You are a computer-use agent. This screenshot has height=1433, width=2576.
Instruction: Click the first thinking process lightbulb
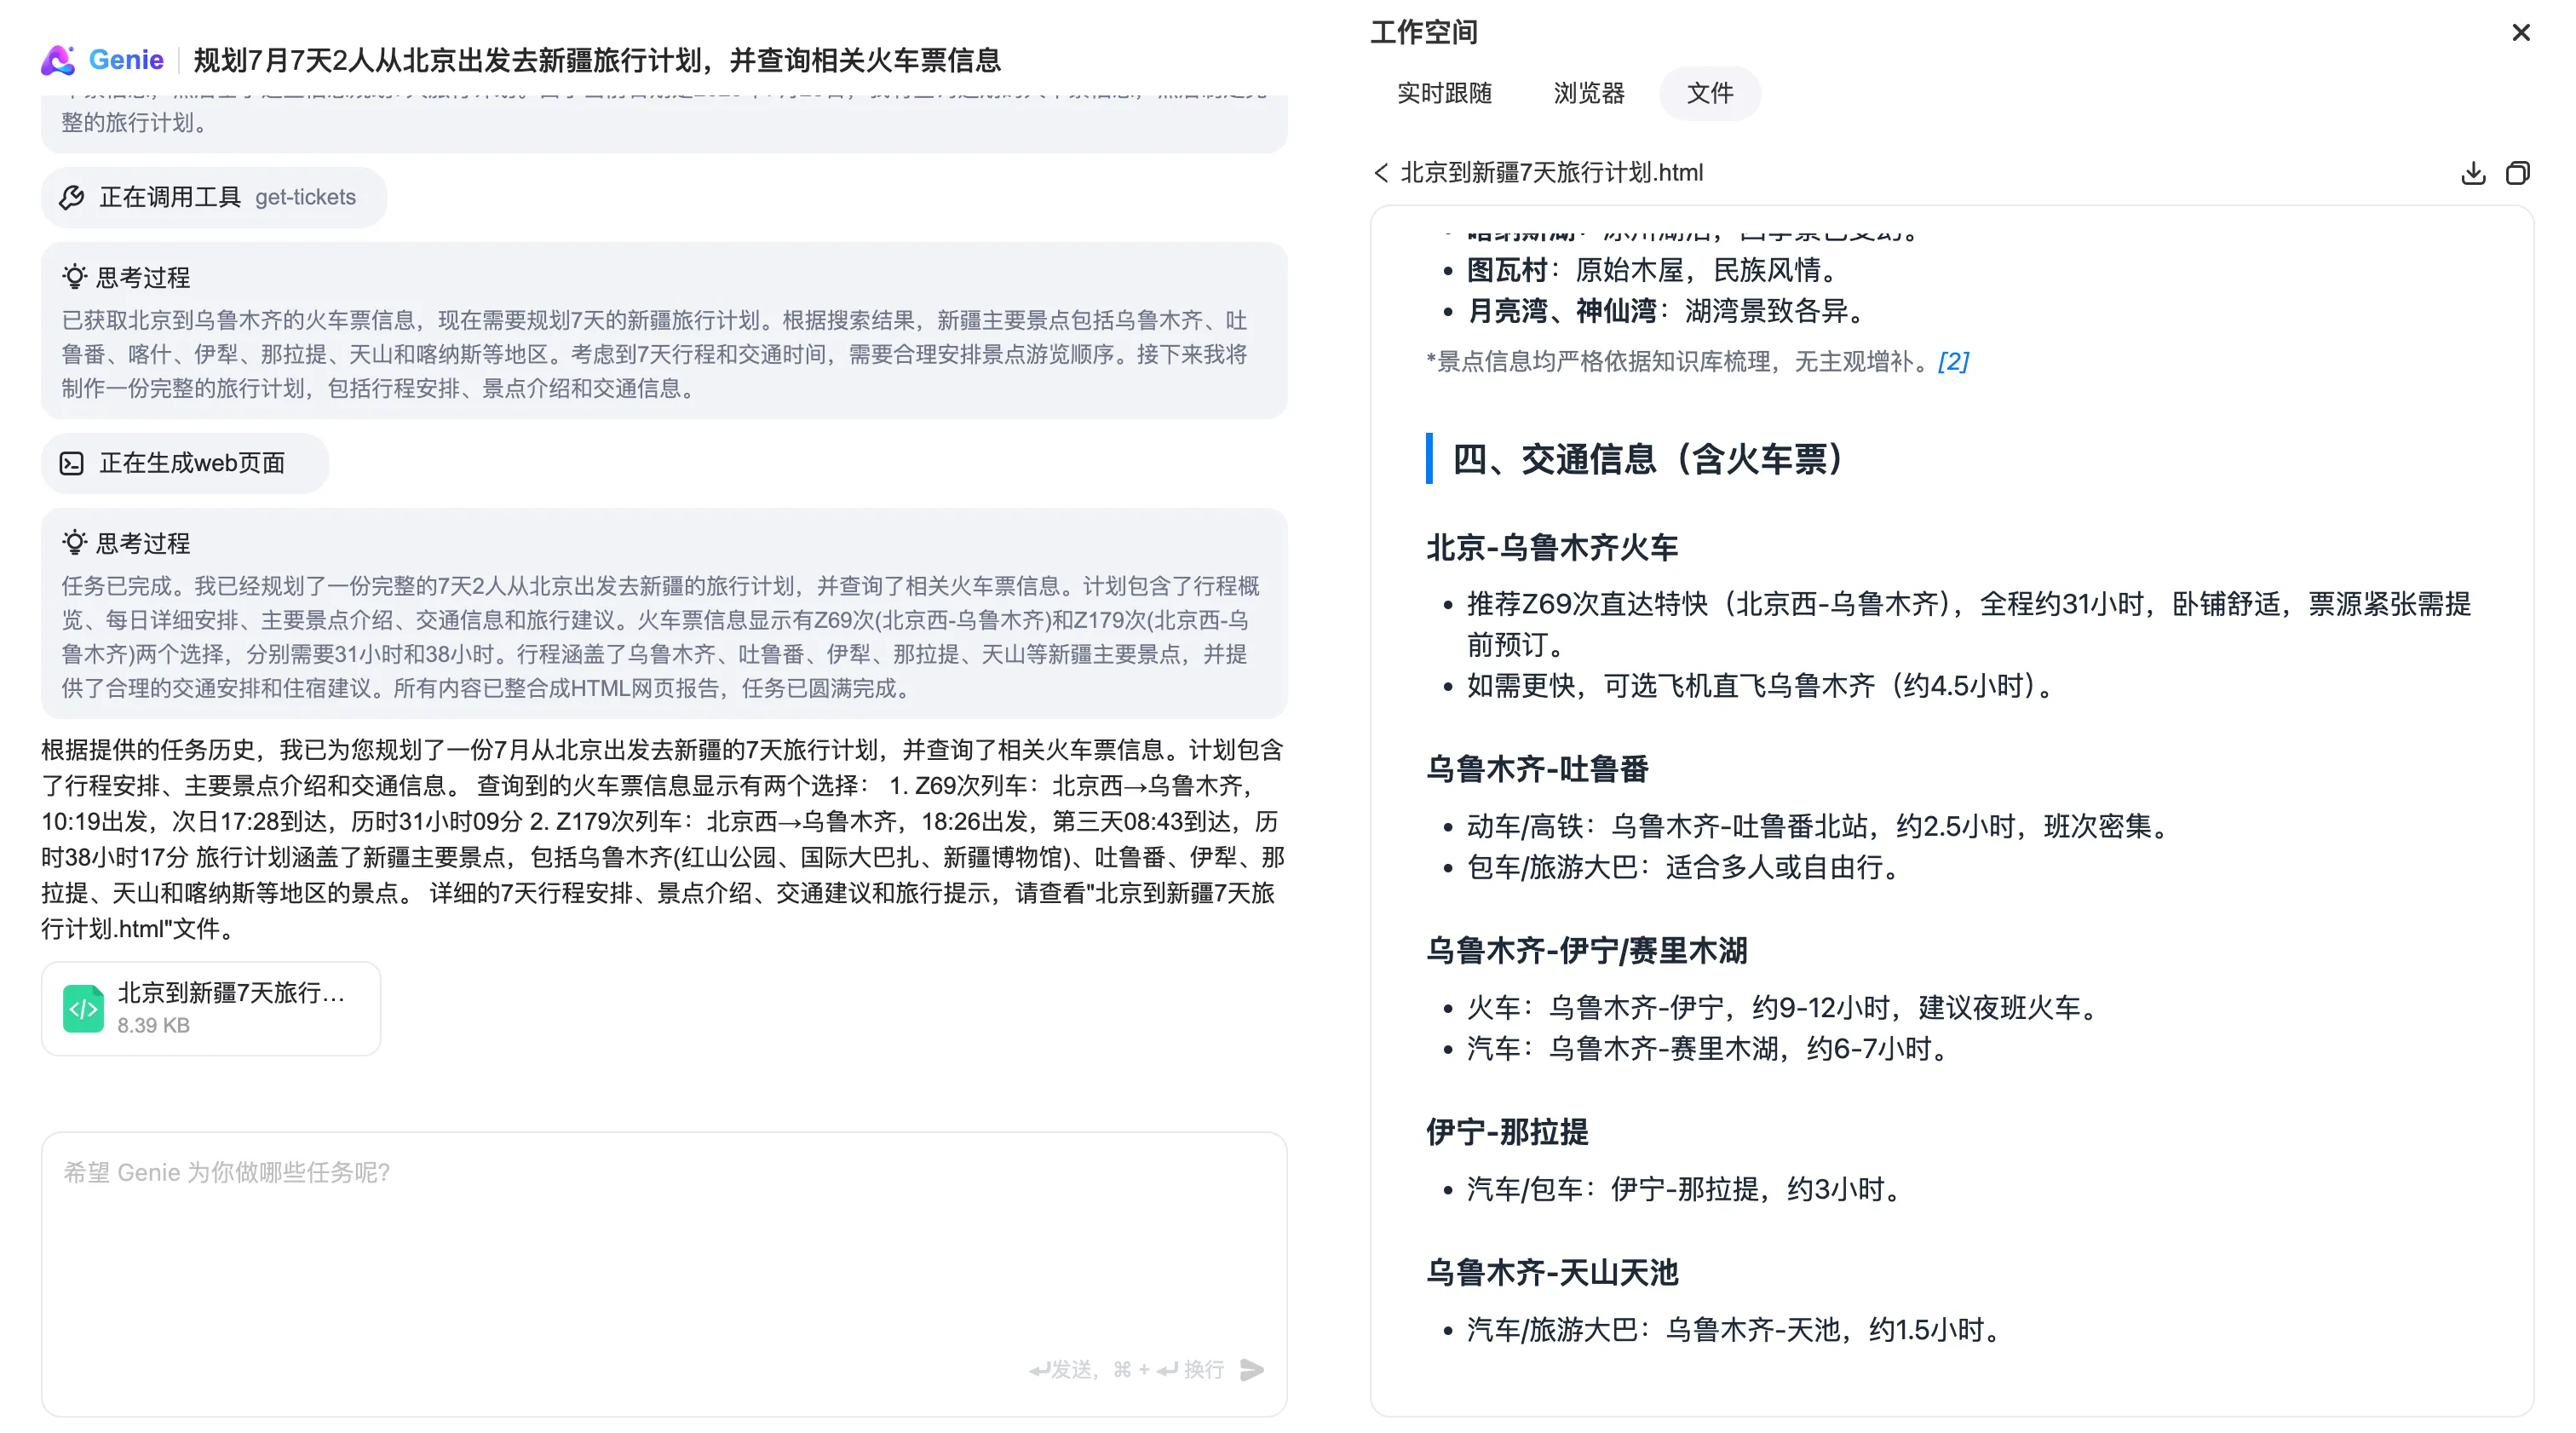(x=74, y=276)
